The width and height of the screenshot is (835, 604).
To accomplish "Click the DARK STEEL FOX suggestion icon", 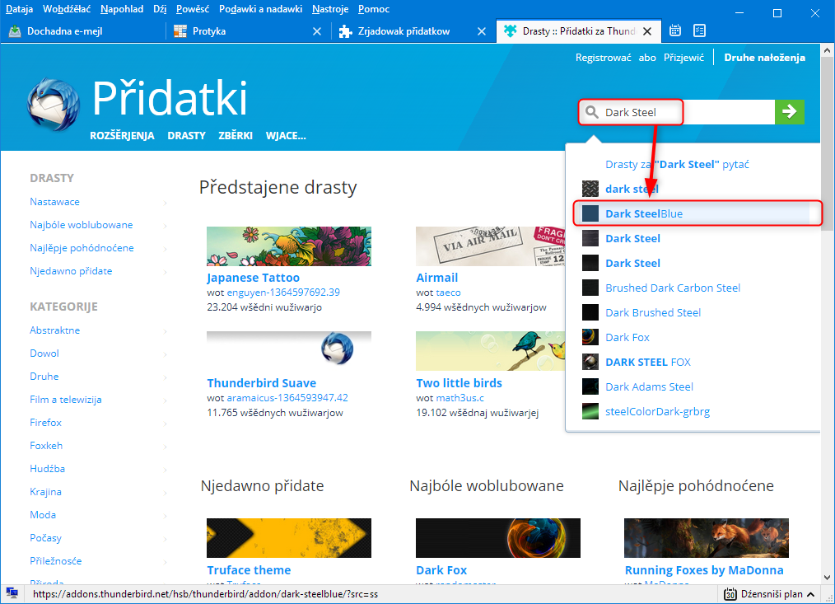I will click(x=590, y=362).
